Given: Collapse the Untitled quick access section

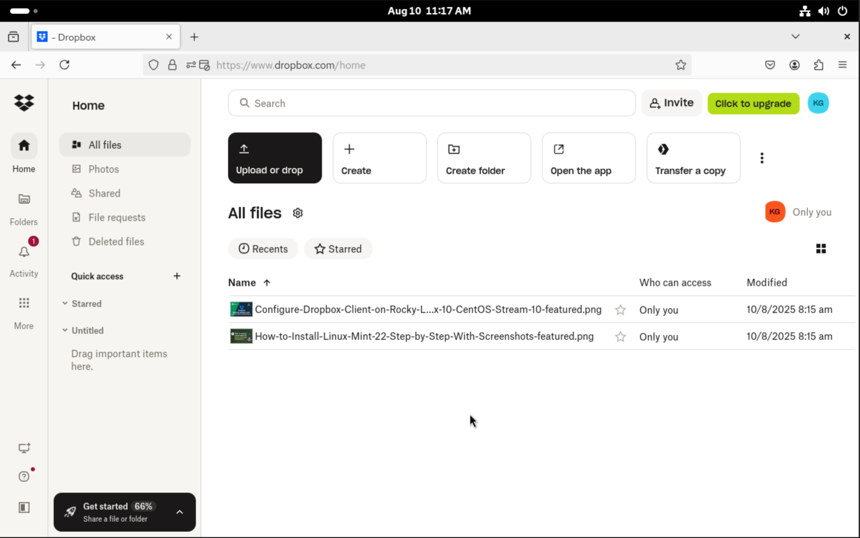Looking at the screenshot, I should [65, 330].
